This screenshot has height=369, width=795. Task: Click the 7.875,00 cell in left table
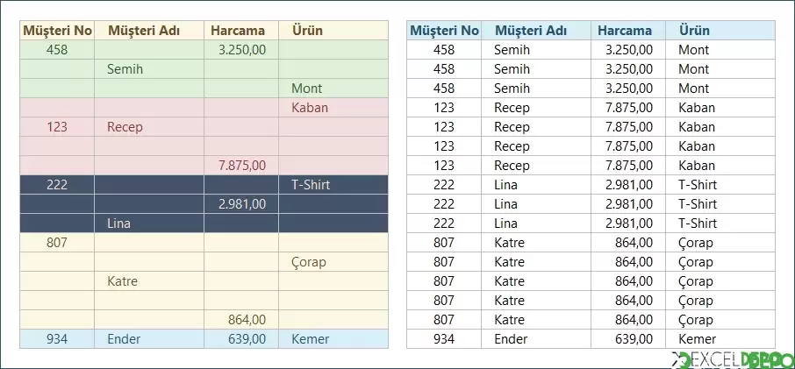pos(241,166)
